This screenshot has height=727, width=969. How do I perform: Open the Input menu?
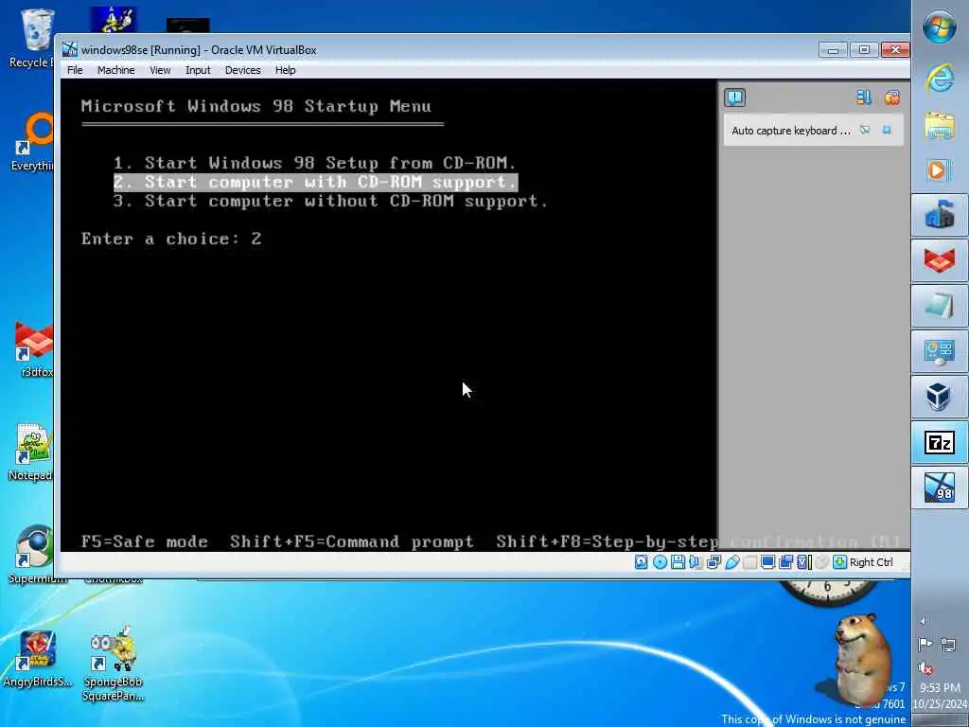(198, 70)
